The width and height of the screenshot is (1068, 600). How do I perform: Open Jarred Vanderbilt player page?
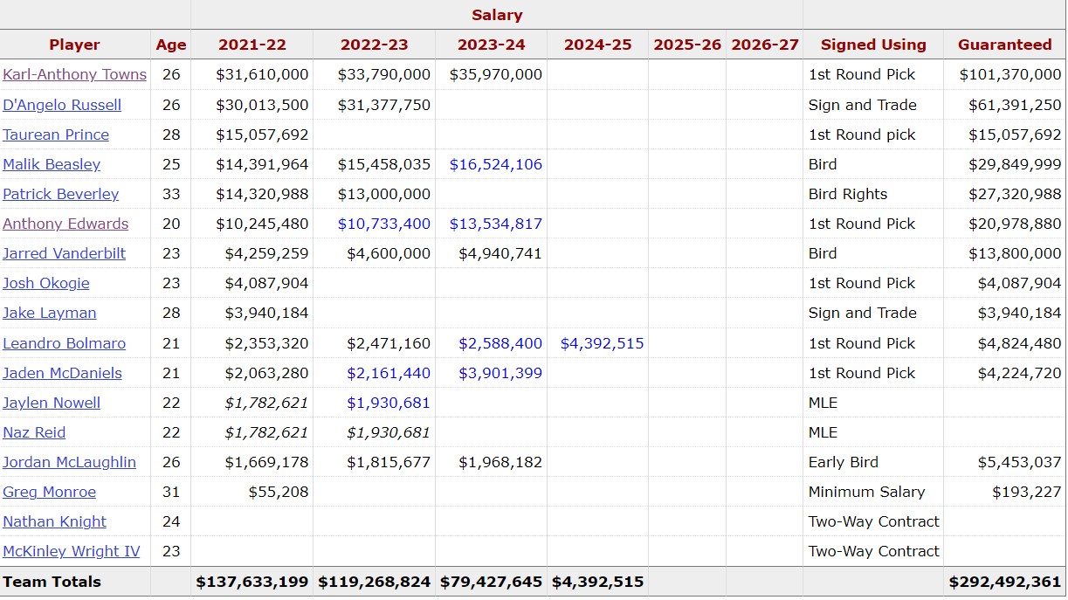(64, 253)
